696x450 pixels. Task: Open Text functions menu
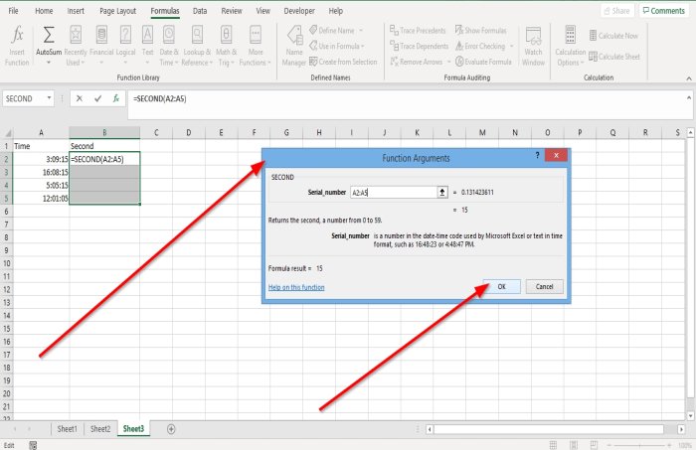(x=147, y=46)
